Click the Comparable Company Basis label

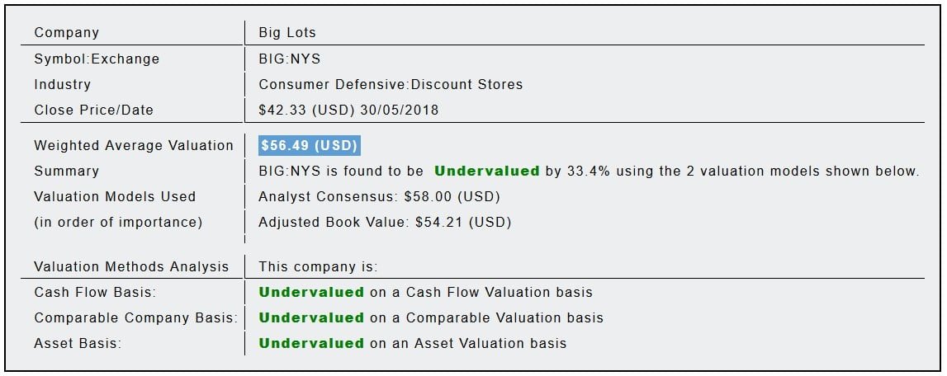135,317
